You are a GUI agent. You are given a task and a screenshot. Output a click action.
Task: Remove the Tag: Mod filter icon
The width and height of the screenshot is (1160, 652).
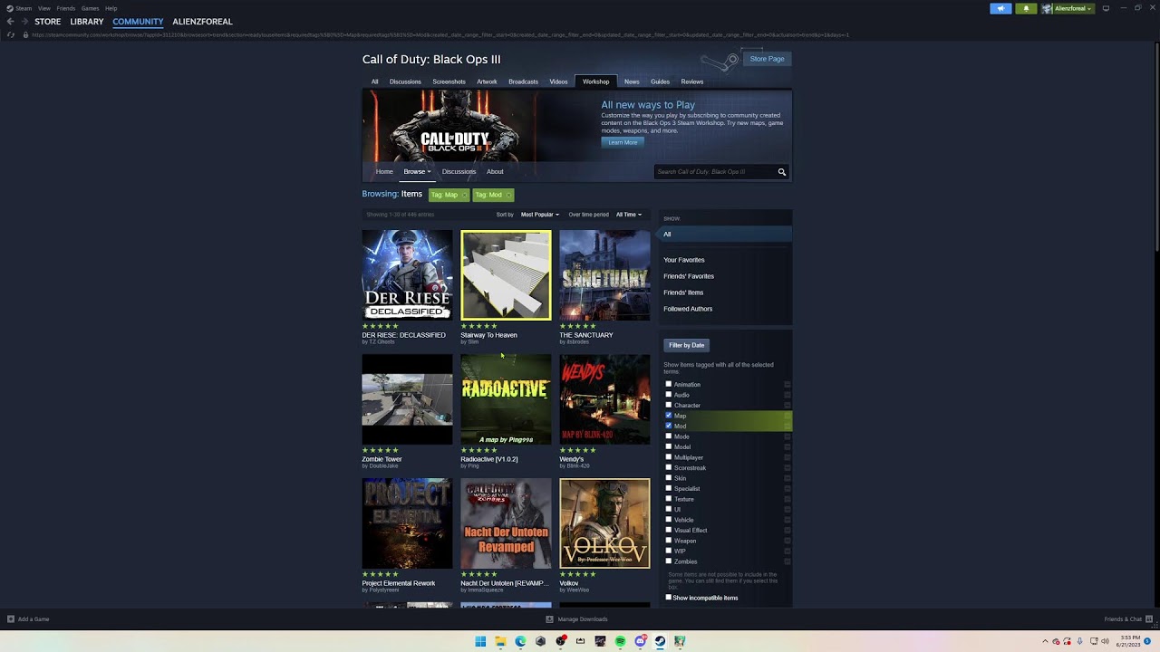tap(508, 195)
